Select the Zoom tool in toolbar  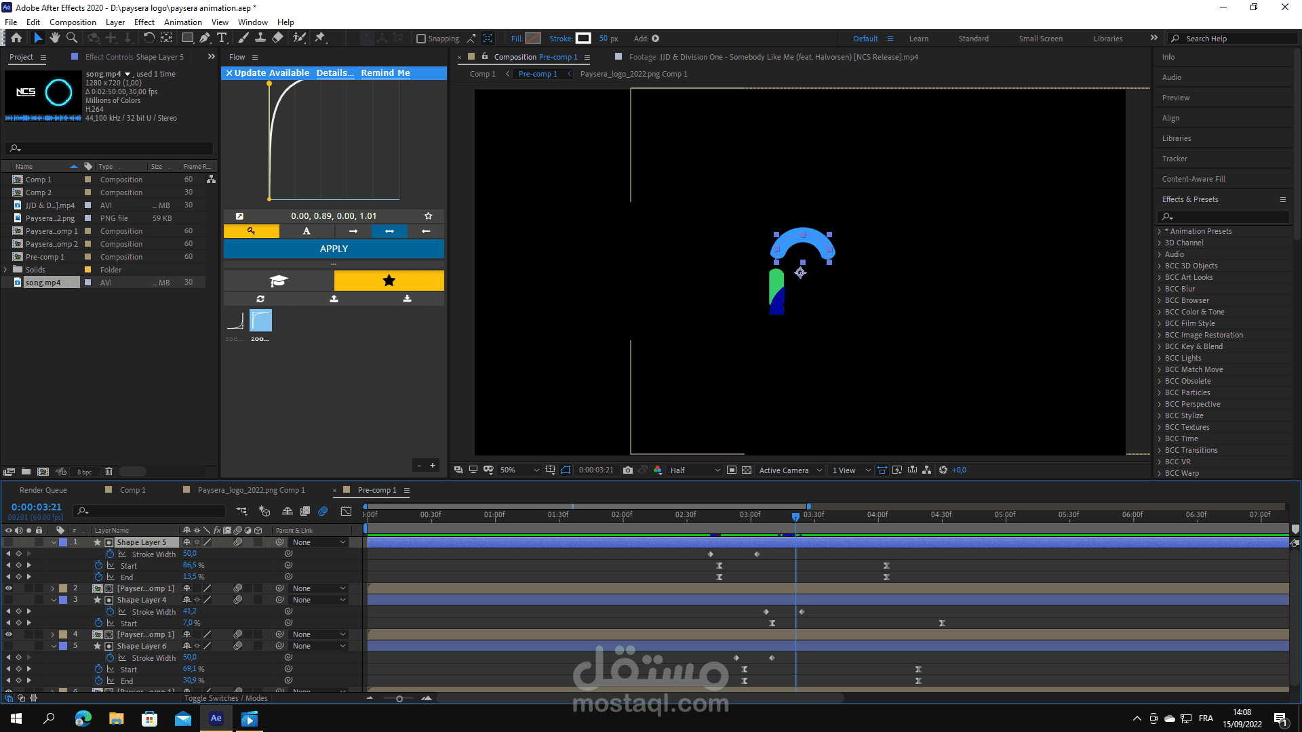[x=71, y=38]
